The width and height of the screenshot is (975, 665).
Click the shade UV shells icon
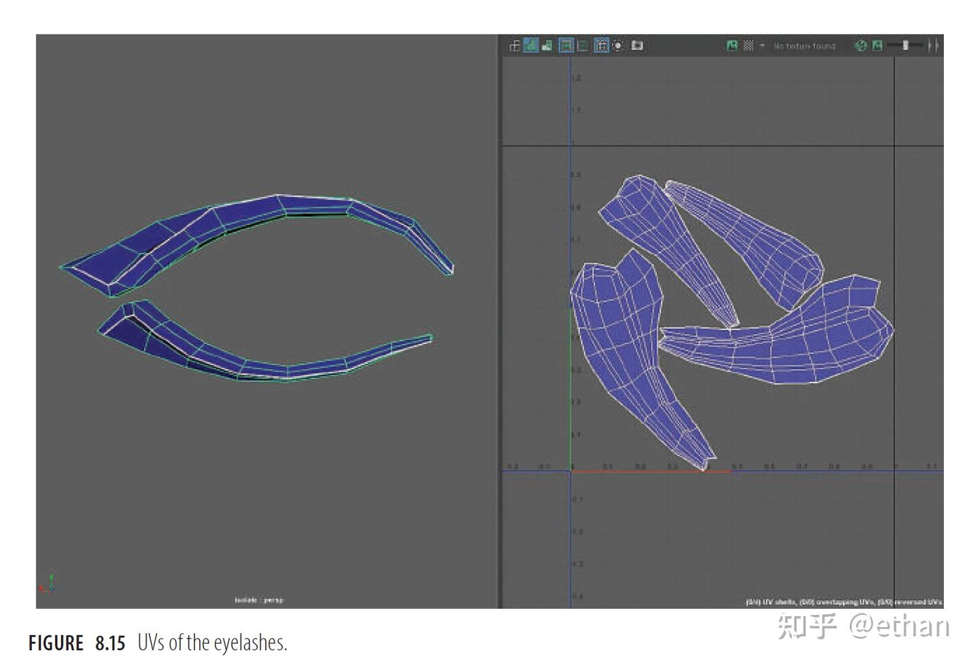pyautogui.click(x=548, y=45)
